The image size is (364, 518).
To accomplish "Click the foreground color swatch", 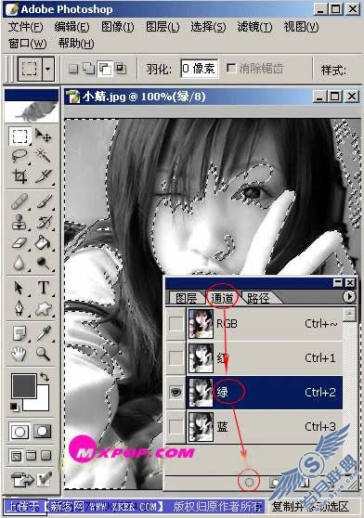I will [x=24, y=386].
